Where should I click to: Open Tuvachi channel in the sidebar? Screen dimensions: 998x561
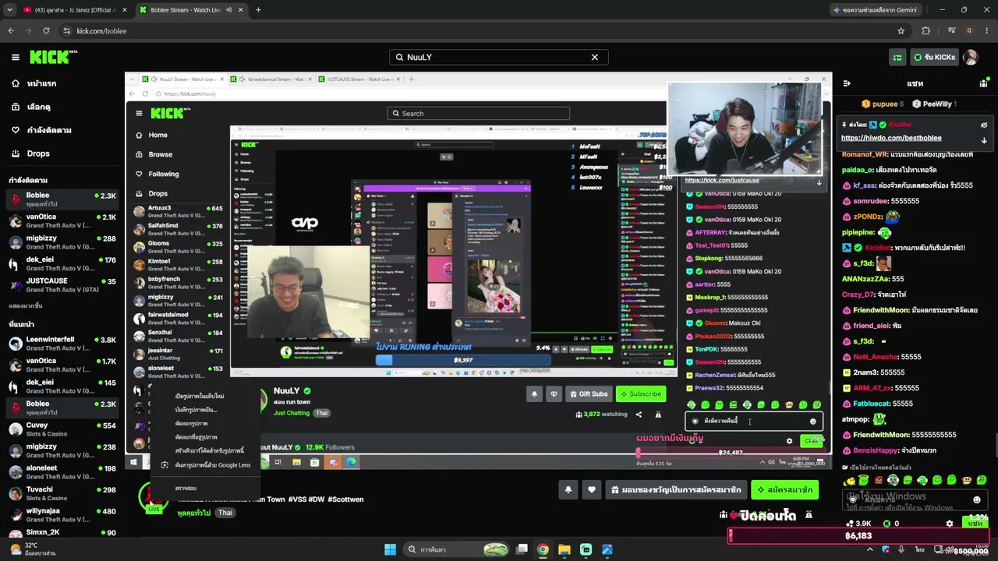[62, 494]
